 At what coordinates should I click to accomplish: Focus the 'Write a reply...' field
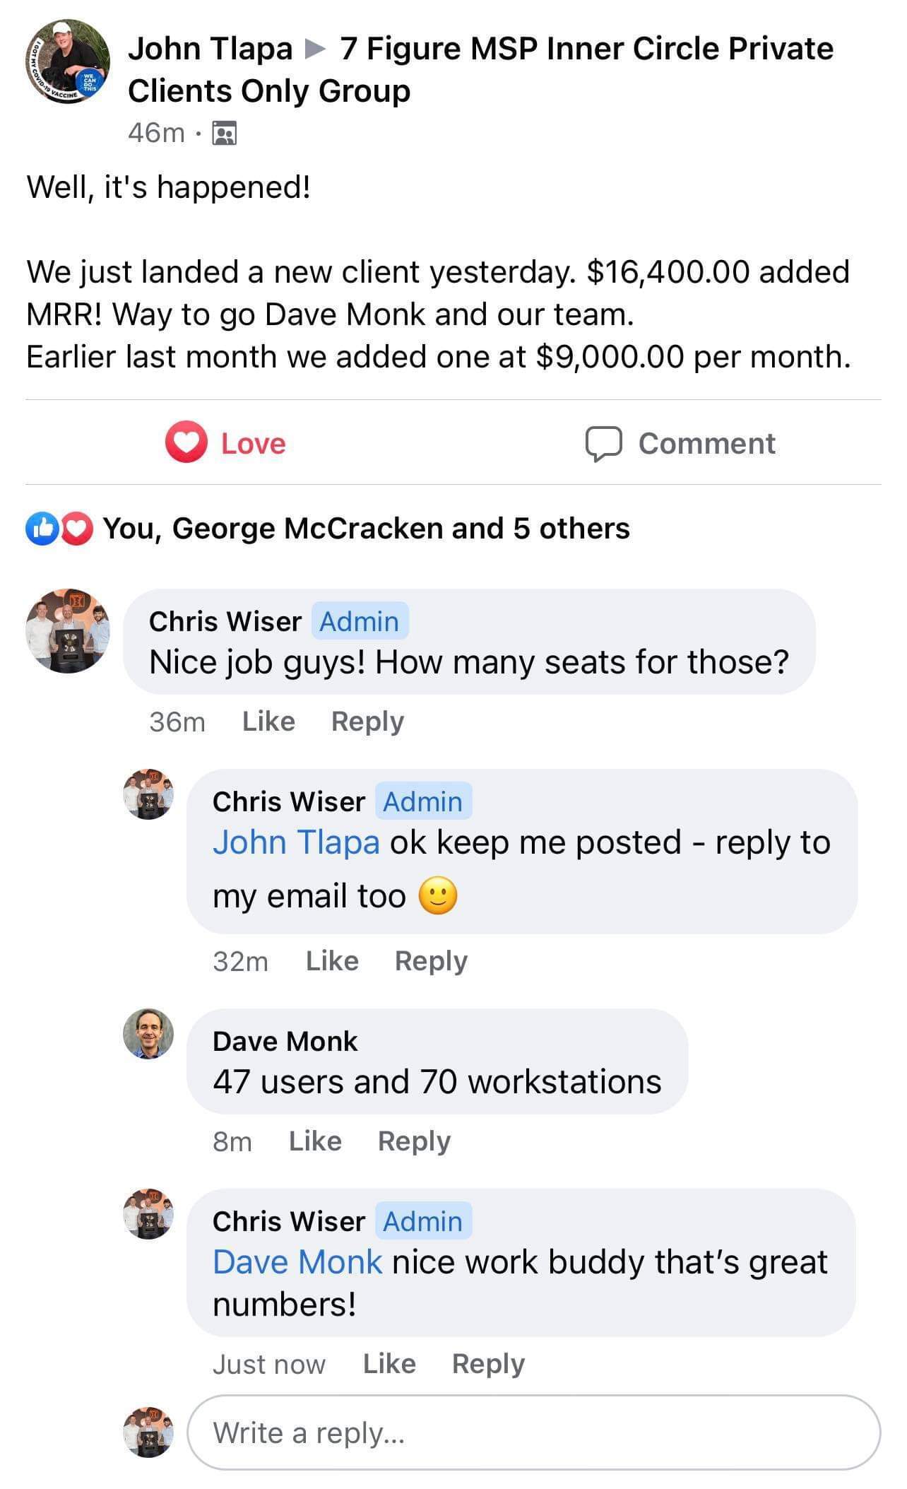click(x=533, y=1432)
